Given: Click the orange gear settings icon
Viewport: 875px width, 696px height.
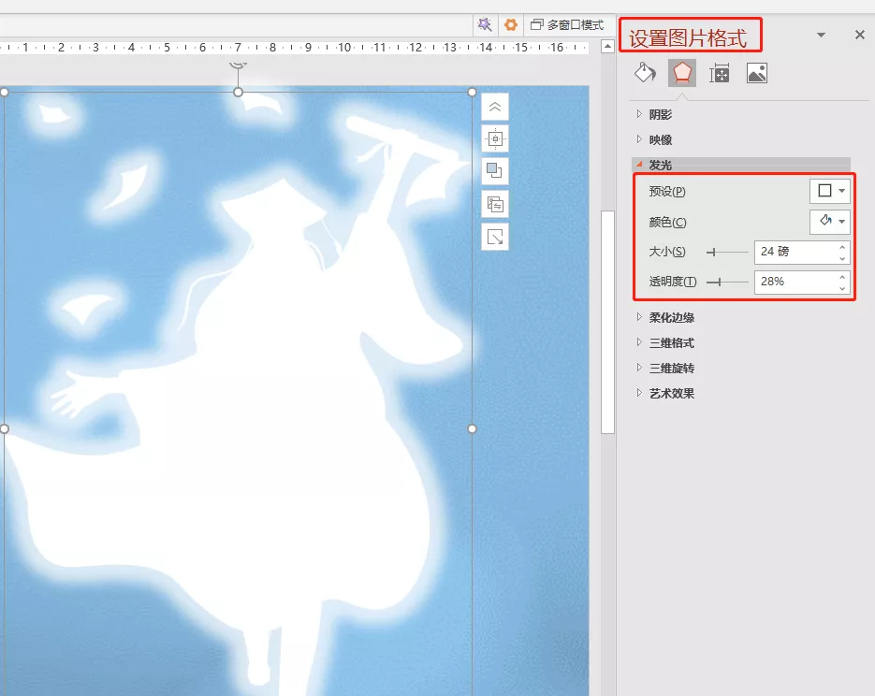Looking at the screenshot, I should (511, 24).
